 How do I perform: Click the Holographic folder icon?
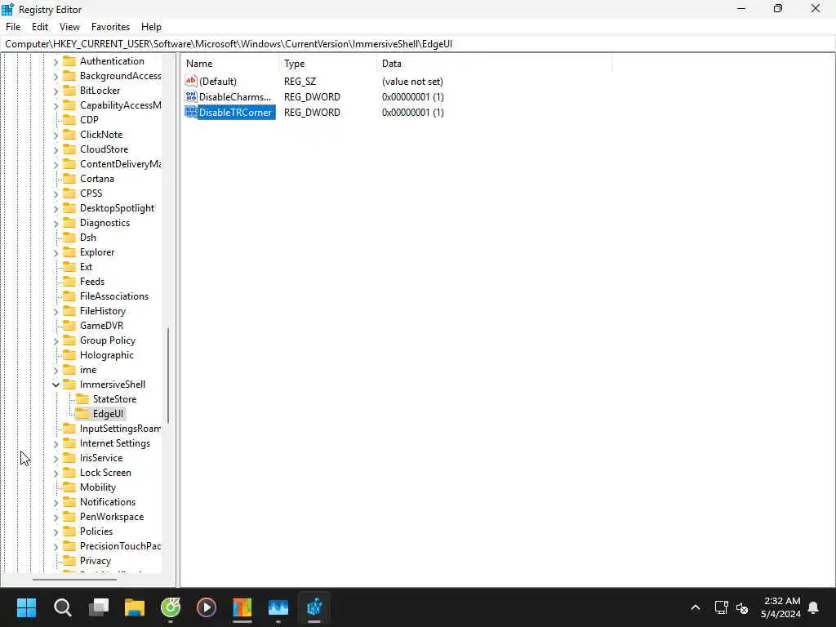pos(69,355)
